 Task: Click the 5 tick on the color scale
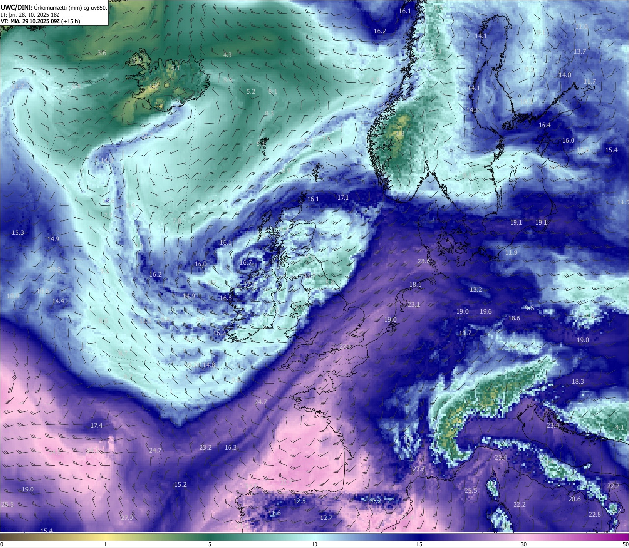210,544
